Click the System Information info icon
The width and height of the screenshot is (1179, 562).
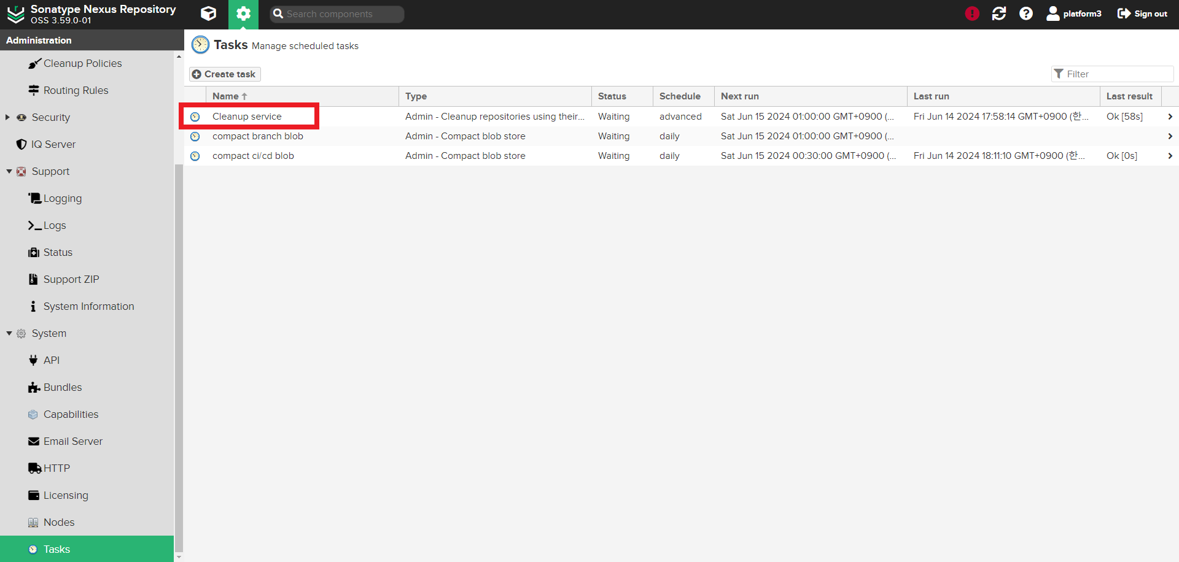pos(33,306)
